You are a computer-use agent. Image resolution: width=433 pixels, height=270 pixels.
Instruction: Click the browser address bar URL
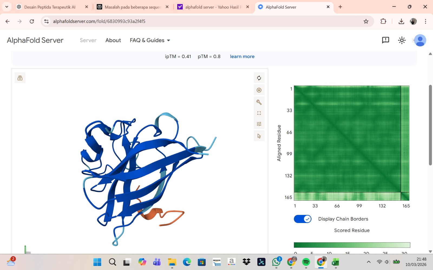coord(99,21)
